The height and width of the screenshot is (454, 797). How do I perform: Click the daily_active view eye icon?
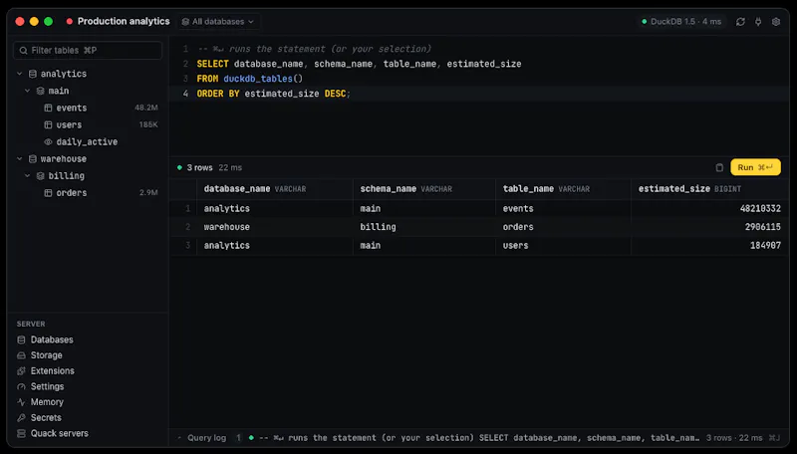48,141
